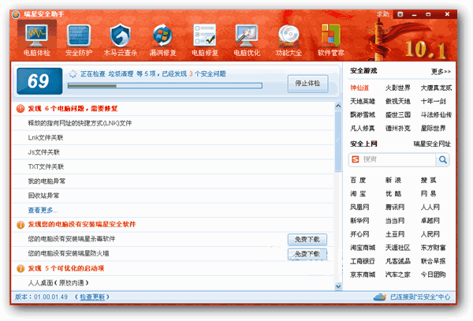
Task: Click the Sogou search engine icon
Action: coord(356,159)
